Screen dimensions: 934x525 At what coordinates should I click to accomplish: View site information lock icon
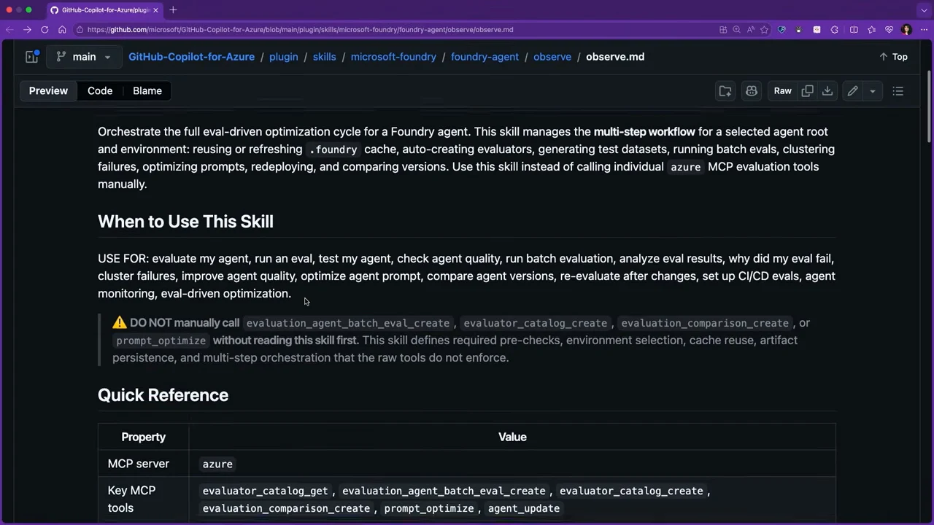(x=80, y=30)
